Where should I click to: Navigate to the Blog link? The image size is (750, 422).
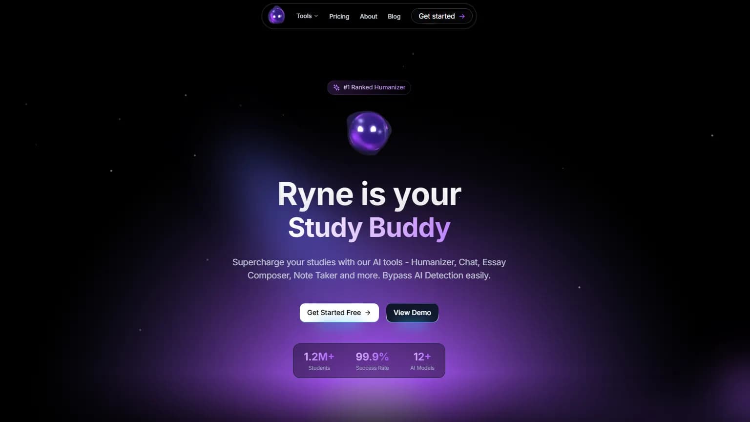click(394, 17)
